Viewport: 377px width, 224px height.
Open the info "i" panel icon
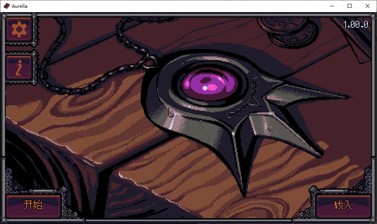tap(19, 68)
